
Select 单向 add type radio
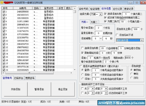(131, 74)
